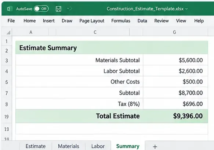Switch to the Labor sheet tab
The height and width of the screenshot is (150, 214).
(98, 146)
